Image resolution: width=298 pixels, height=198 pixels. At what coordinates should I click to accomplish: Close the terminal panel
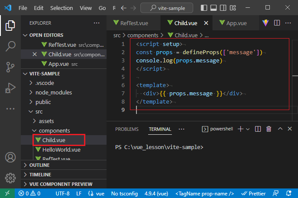pos(290,129)
